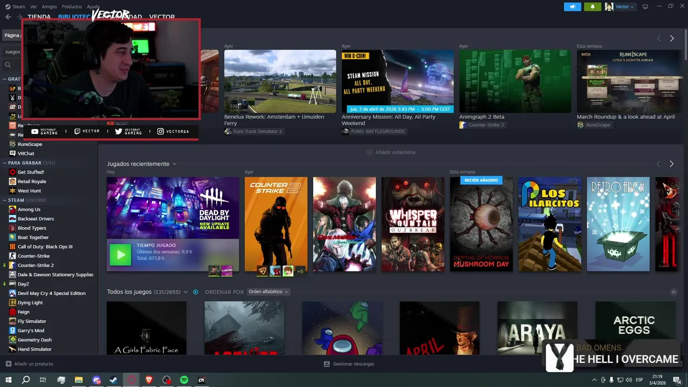Collapse the shelf with the double-chevron button

[673, 292]
